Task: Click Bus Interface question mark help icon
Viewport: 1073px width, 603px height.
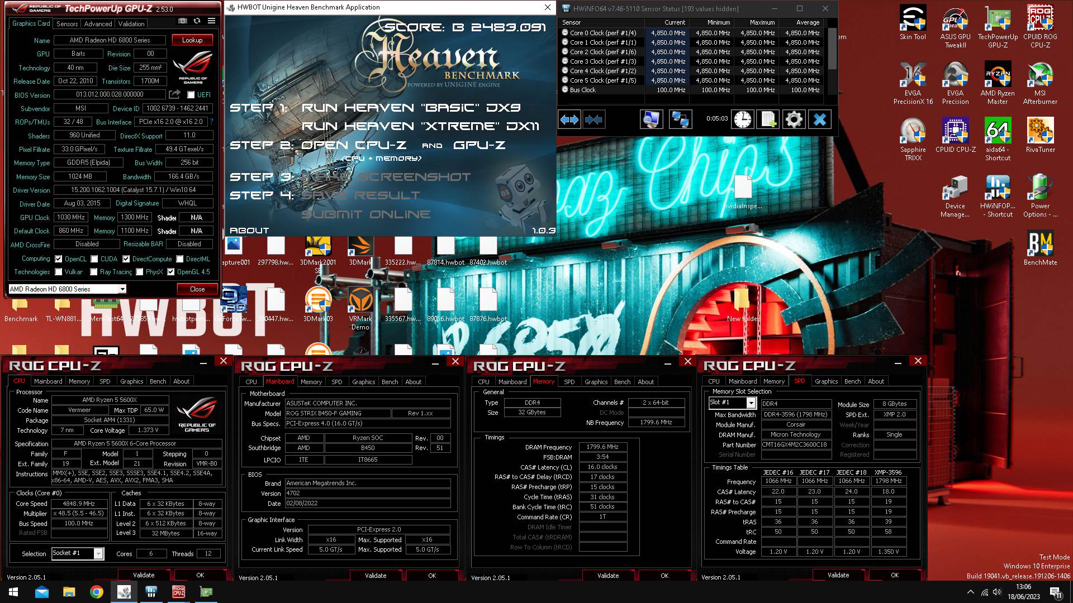Action: 211,122
